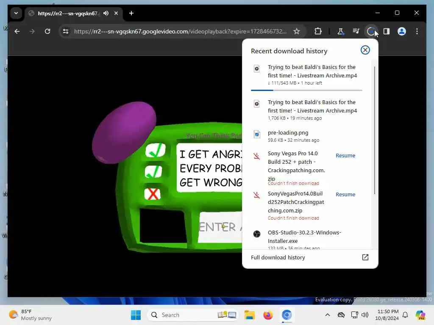
Task: Open OBS-Studio-30.2.3-Windows-Installer.exe entry
Action: pos(306,239)
